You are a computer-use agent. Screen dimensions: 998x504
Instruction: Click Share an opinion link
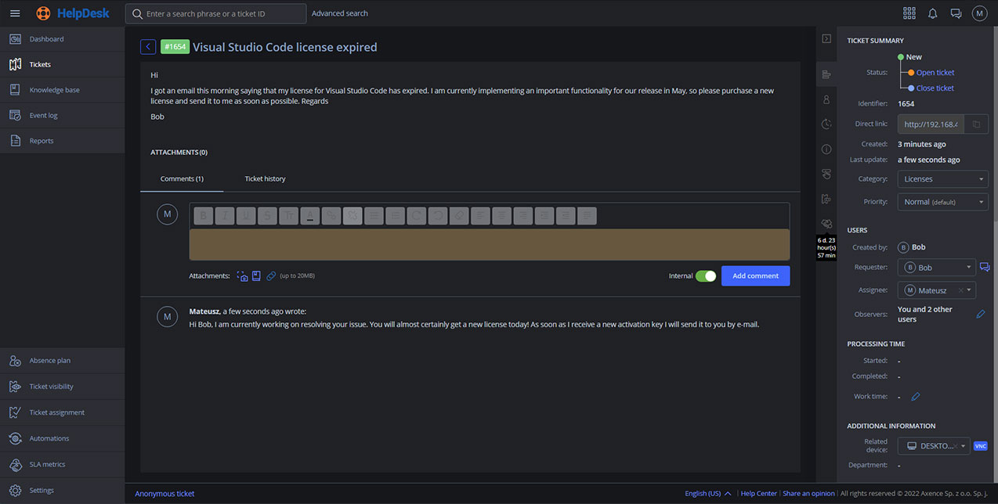tap(808, 494)
